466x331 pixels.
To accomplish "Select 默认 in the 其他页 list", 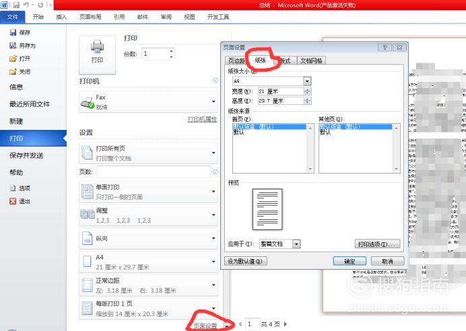I will [325, 133].
